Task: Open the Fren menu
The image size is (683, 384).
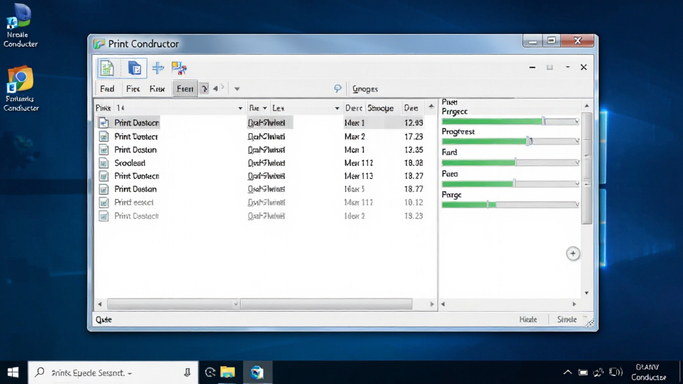Action: tap(185, 89)
